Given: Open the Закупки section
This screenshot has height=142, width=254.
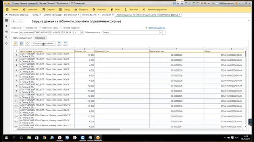Looking at the screenshot, I should point(48,9).
